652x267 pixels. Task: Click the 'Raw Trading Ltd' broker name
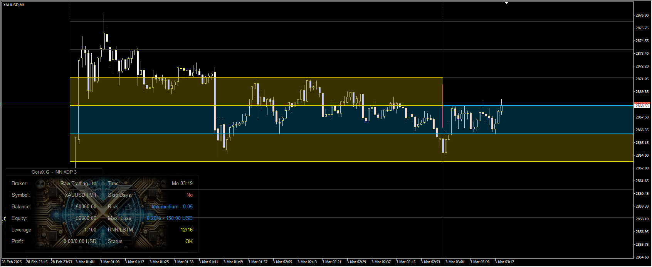pyautogui.click(x=78, y=184)
